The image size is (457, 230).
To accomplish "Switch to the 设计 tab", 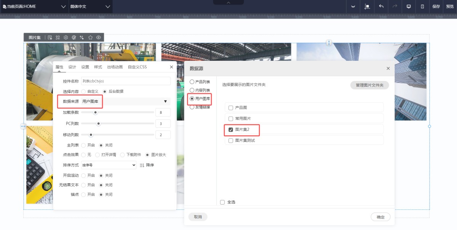I will [72, 67].
